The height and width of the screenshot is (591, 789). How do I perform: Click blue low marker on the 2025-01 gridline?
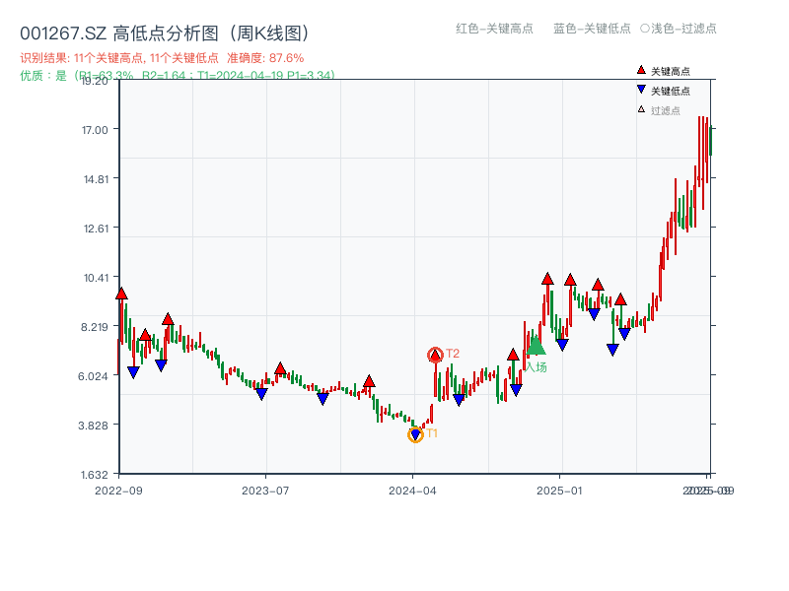[562, 345]
